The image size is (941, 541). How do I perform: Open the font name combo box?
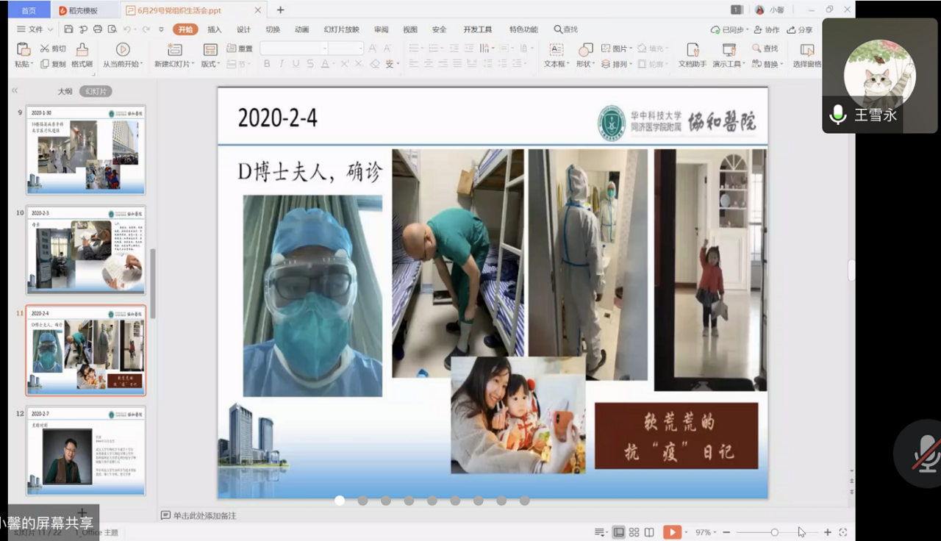click(x=293, y=48)
